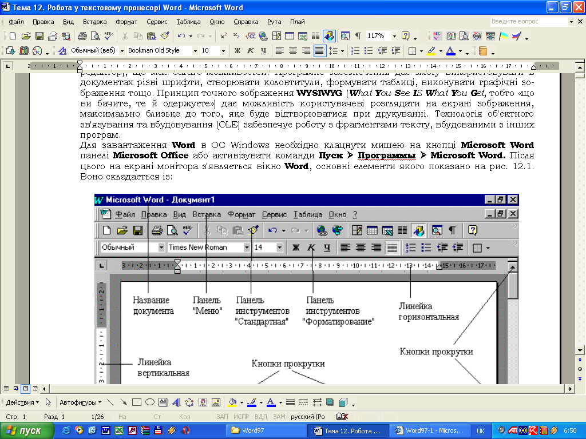The width and height of the screenshot is (586, 439).
Task: Print the document
Action: click(x=82, y=36)
